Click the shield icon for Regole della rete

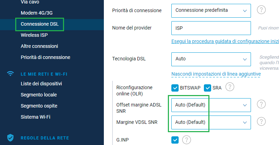click(x=11, y=138)
